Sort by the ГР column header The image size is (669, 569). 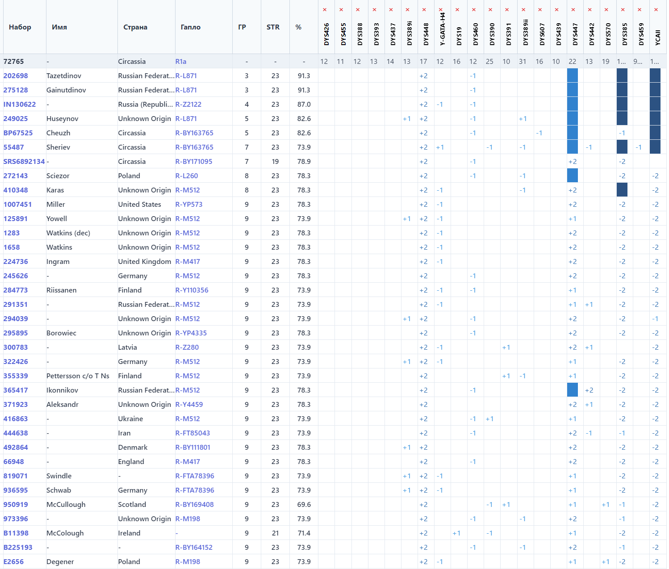click(x=242, y=27)
